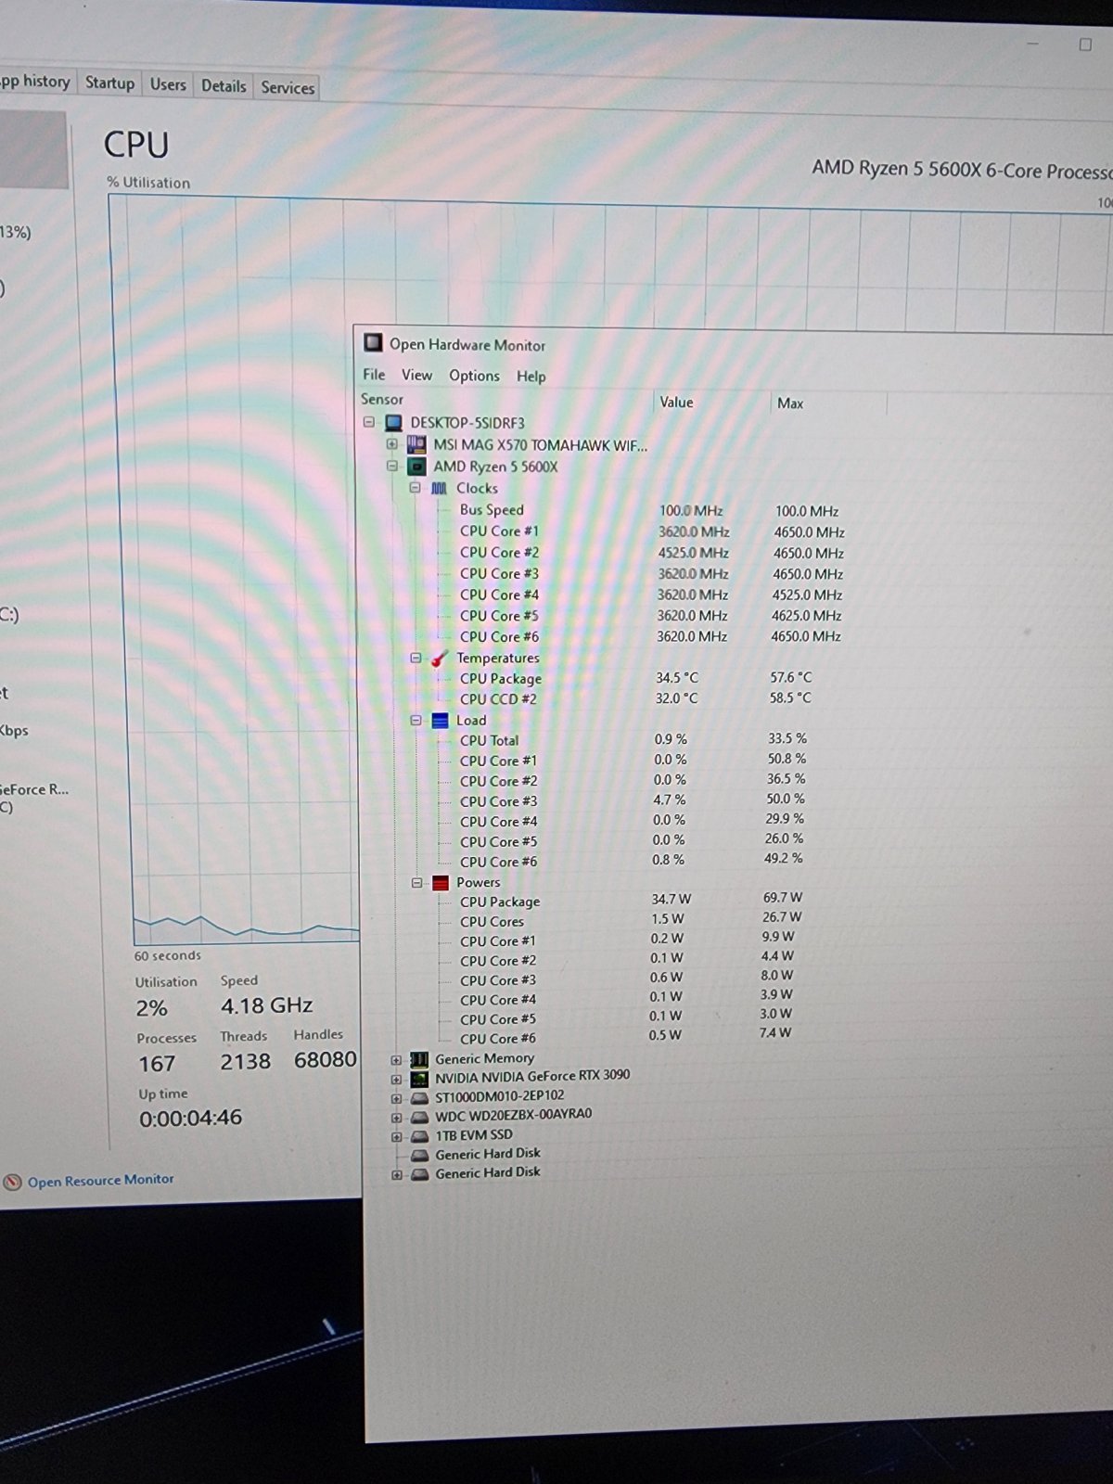Expand the NVIDIA GeForce RTX 3090 node

(396, 1080)
